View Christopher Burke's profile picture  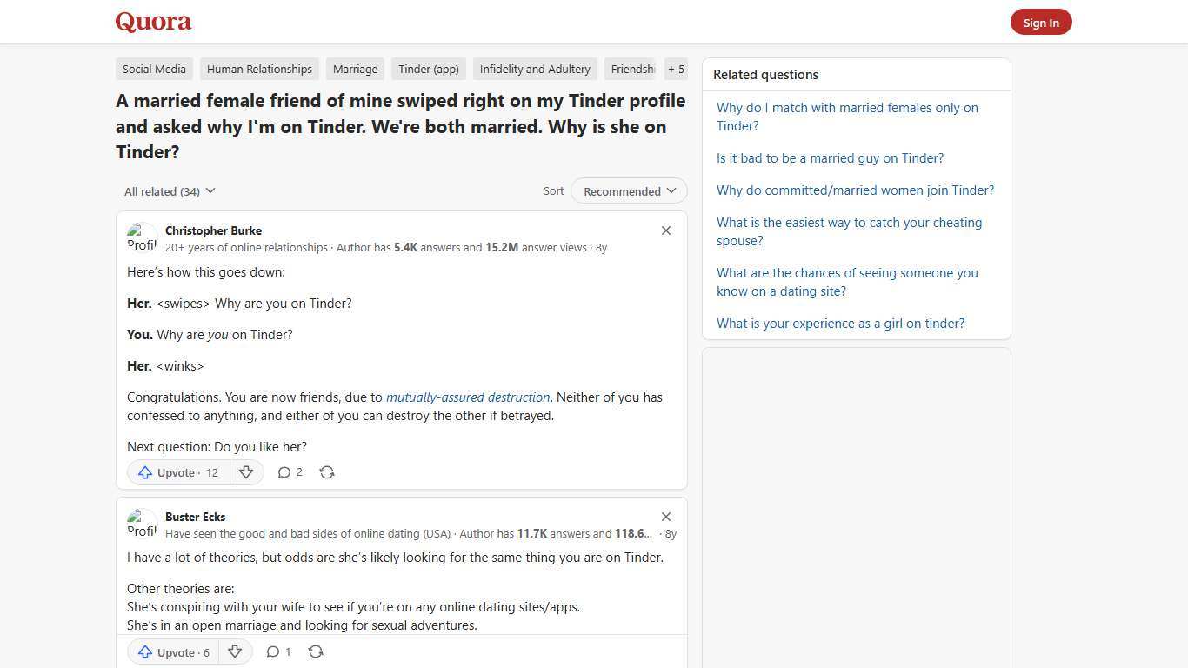[x=143, y=237]
